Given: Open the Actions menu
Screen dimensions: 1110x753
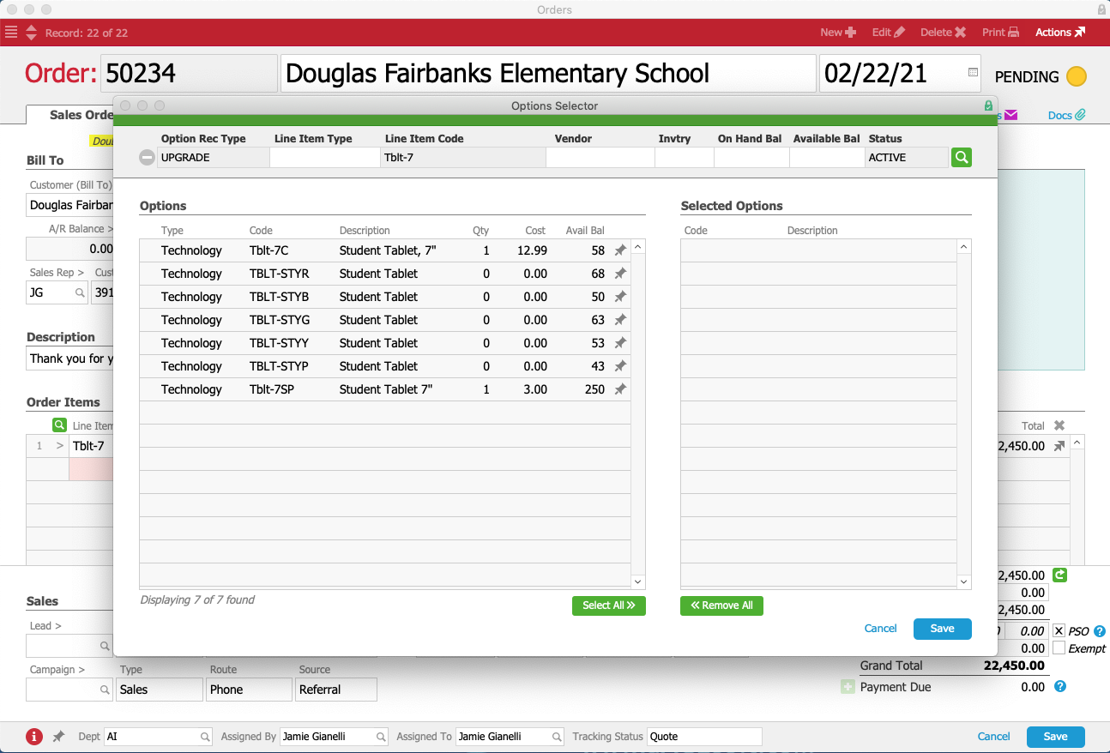Looking at the screenshot, I should pyautogui.click(x=1060, y=33).
